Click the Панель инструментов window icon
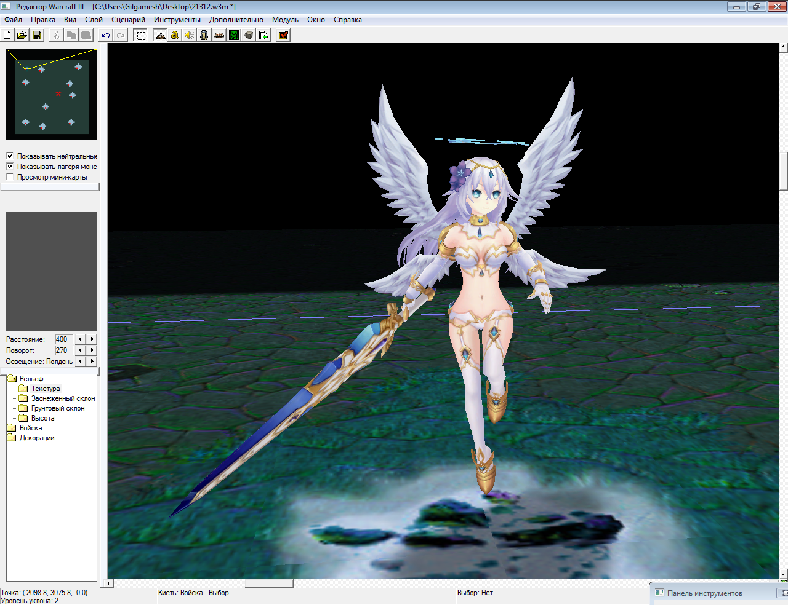788x605 pixels. (659, 593)
